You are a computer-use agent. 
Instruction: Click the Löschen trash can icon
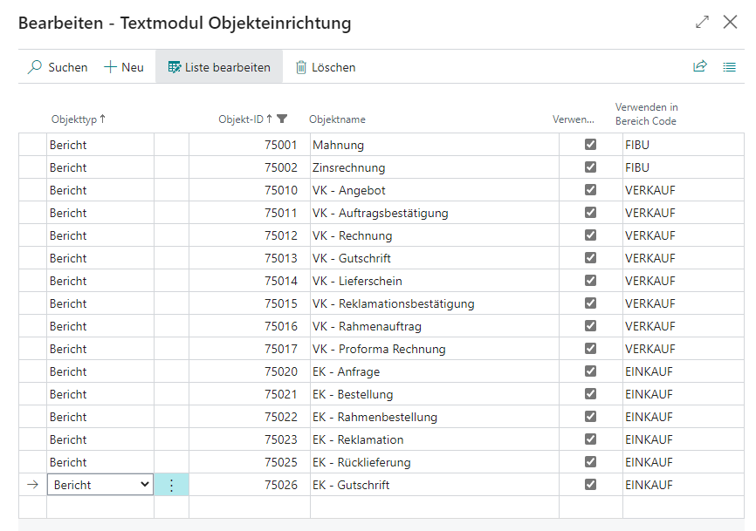301,67
